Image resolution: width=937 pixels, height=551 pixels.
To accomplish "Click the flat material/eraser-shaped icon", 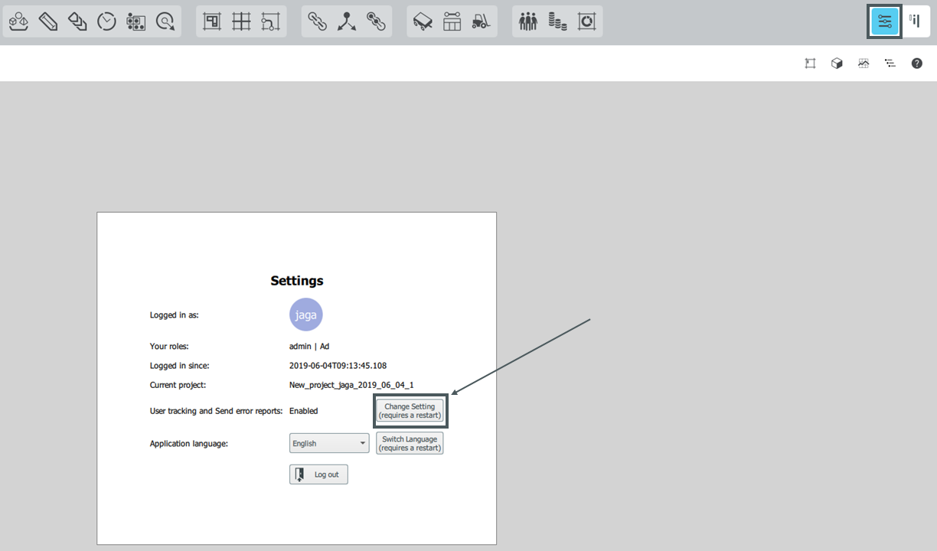I will click(48, 21).
